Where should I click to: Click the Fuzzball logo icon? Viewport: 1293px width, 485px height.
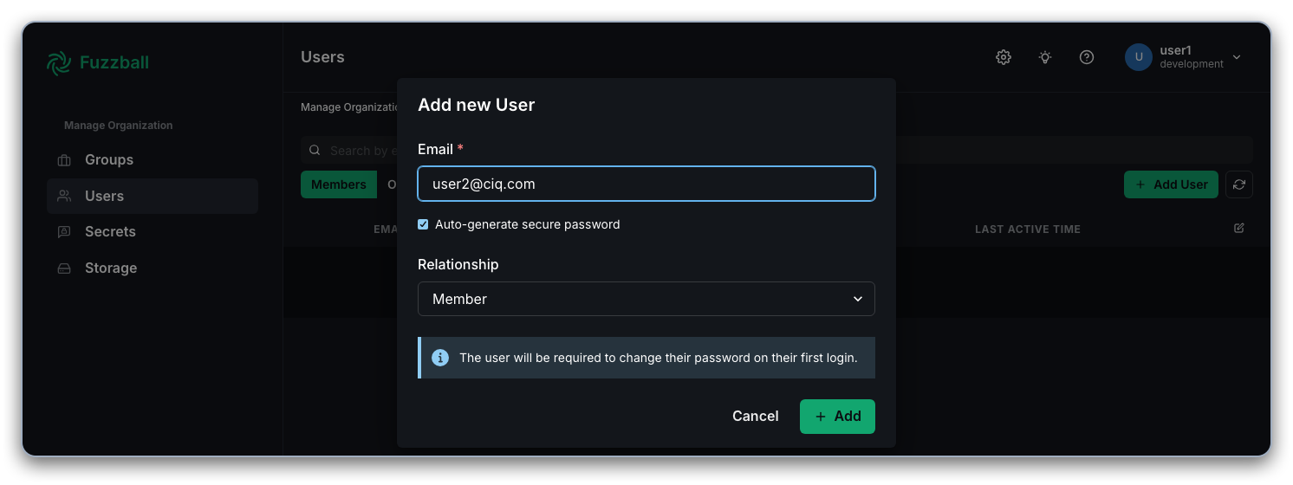(x=59, y=62)
